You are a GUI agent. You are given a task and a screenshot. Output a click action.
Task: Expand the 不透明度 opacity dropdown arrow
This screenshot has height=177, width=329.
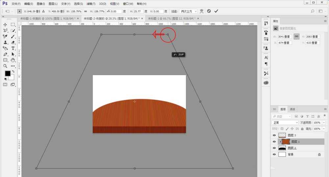click(x=324, y=123)
